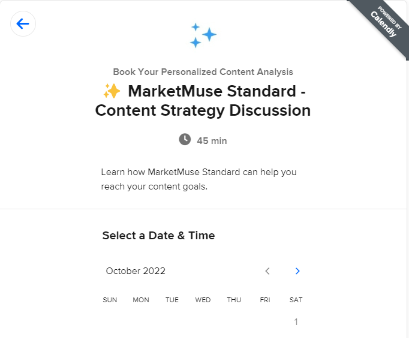Select October 1 on the calendar
The width and height of the screenshot is (409, 352).
tap(296, 322)
